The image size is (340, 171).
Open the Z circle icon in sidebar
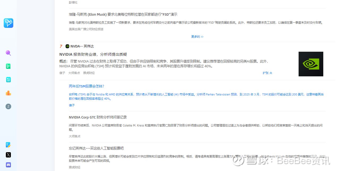point(8,106)
